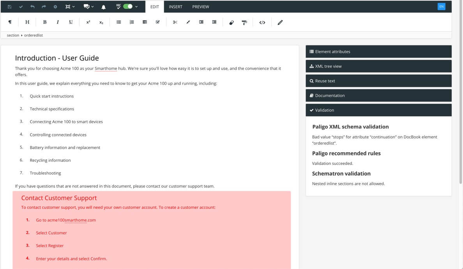Select section in the breadcrumb trail

[x=12, y=35]
